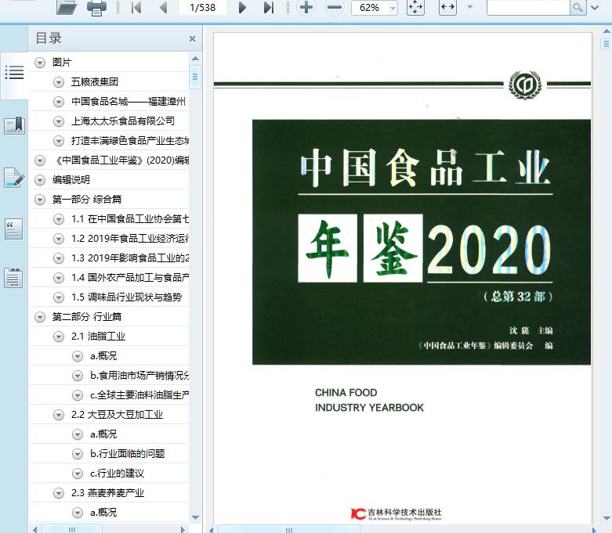Click the document horizontal scrollbar thumb
The height and width of the screenshot is (533, 612).
[289, 530]
